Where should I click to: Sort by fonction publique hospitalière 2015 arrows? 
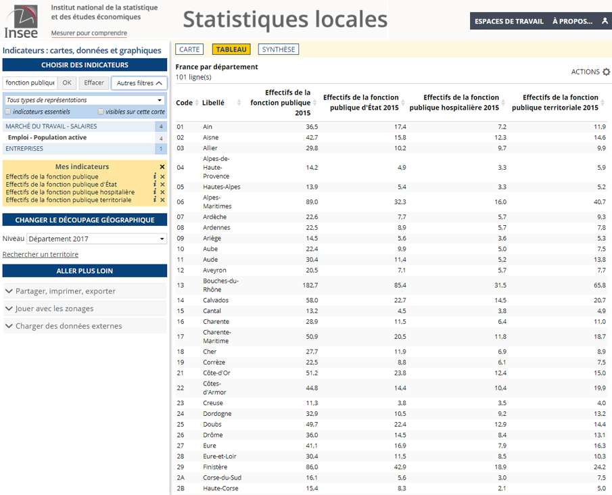503,103
